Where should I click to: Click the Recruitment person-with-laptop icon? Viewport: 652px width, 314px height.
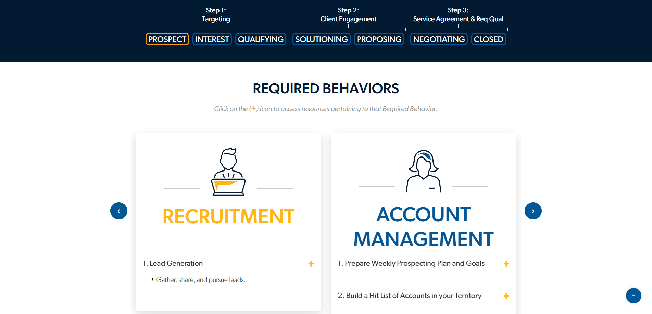(228, 172)
